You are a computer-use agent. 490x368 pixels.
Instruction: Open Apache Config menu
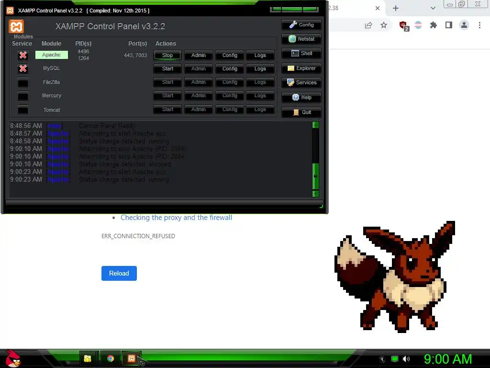pos(230,56)
